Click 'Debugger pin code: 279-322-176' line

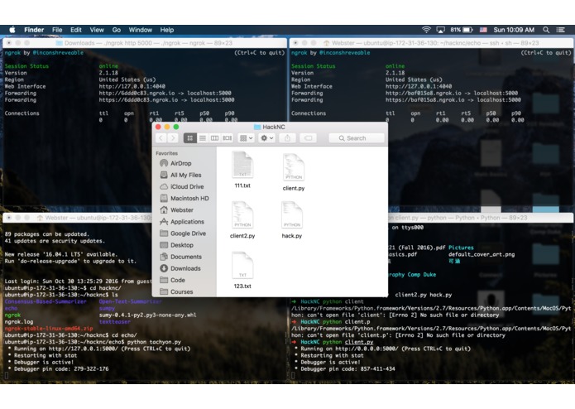click(x=61, y=369)
